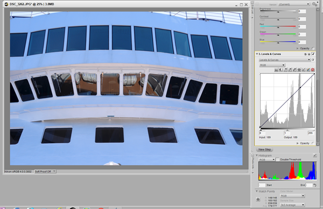The height and width of the screenshot is (209, 323).
Task: Select the black point eyedropper in curves
Action: (294, 70)
